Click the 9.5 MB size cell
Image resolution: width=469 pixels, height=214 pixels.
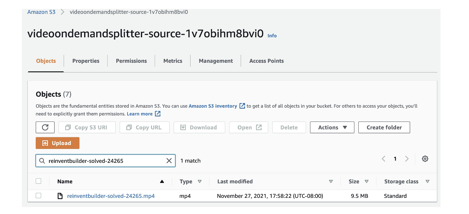[x=359, y=196]
